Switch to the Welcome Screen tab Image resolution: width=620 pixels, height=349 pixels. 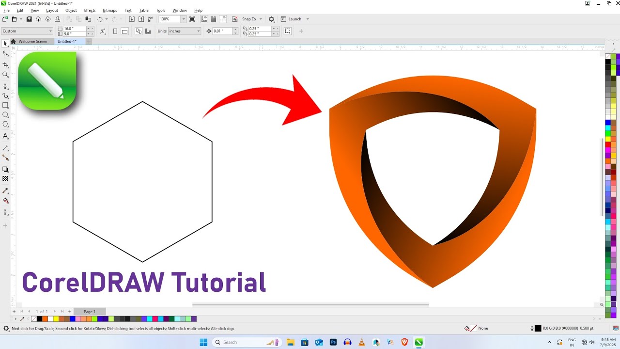33,41
